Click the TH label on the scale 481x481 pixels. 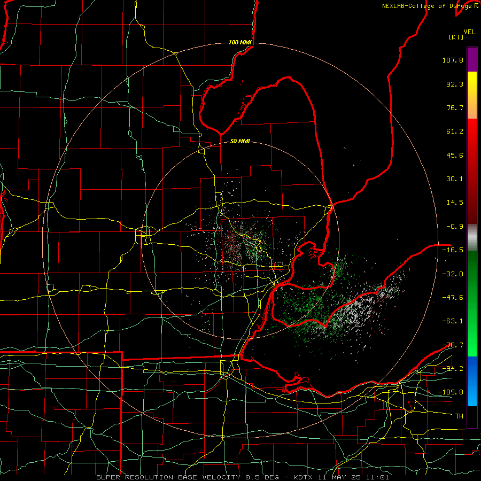click(459, 416)
